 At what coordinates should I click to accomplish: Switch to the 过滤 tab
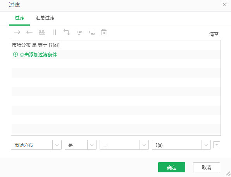pyautogui.click(x=19, y=18)
